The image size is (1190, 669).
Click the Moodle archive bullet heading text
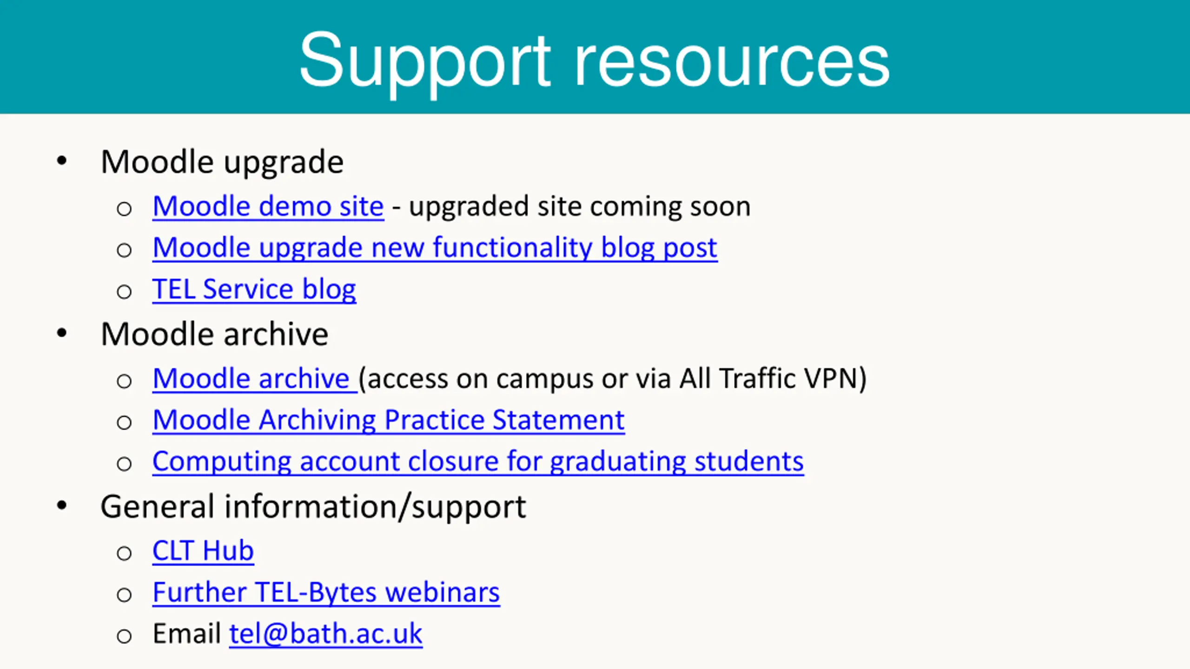(214, 334)
